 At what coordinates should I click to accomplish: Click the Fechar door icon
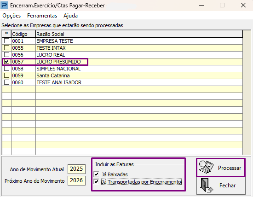[x=207, y=185]
